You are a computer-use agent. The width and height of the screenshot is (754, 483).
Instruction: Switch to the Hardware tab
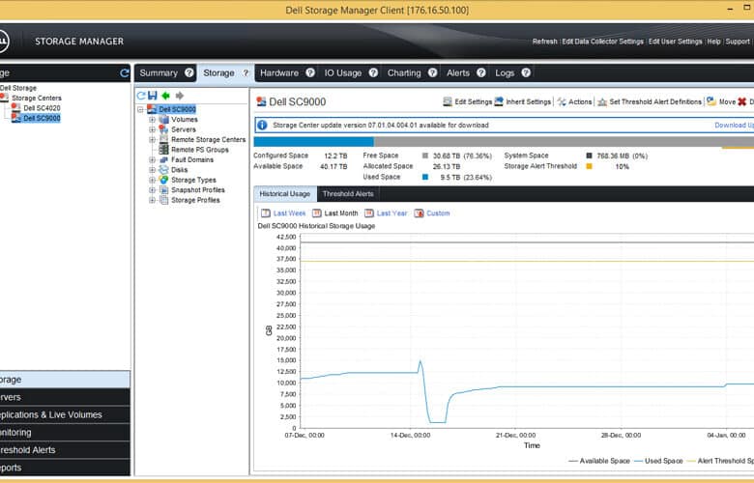(x=279, y=73)
